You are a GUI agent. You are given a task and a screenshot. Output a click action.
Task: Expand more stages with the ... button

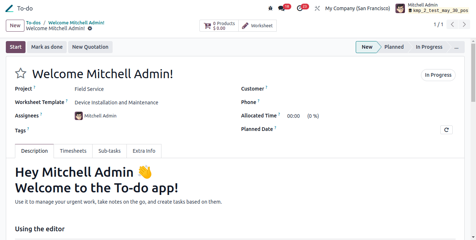point(456,47)
